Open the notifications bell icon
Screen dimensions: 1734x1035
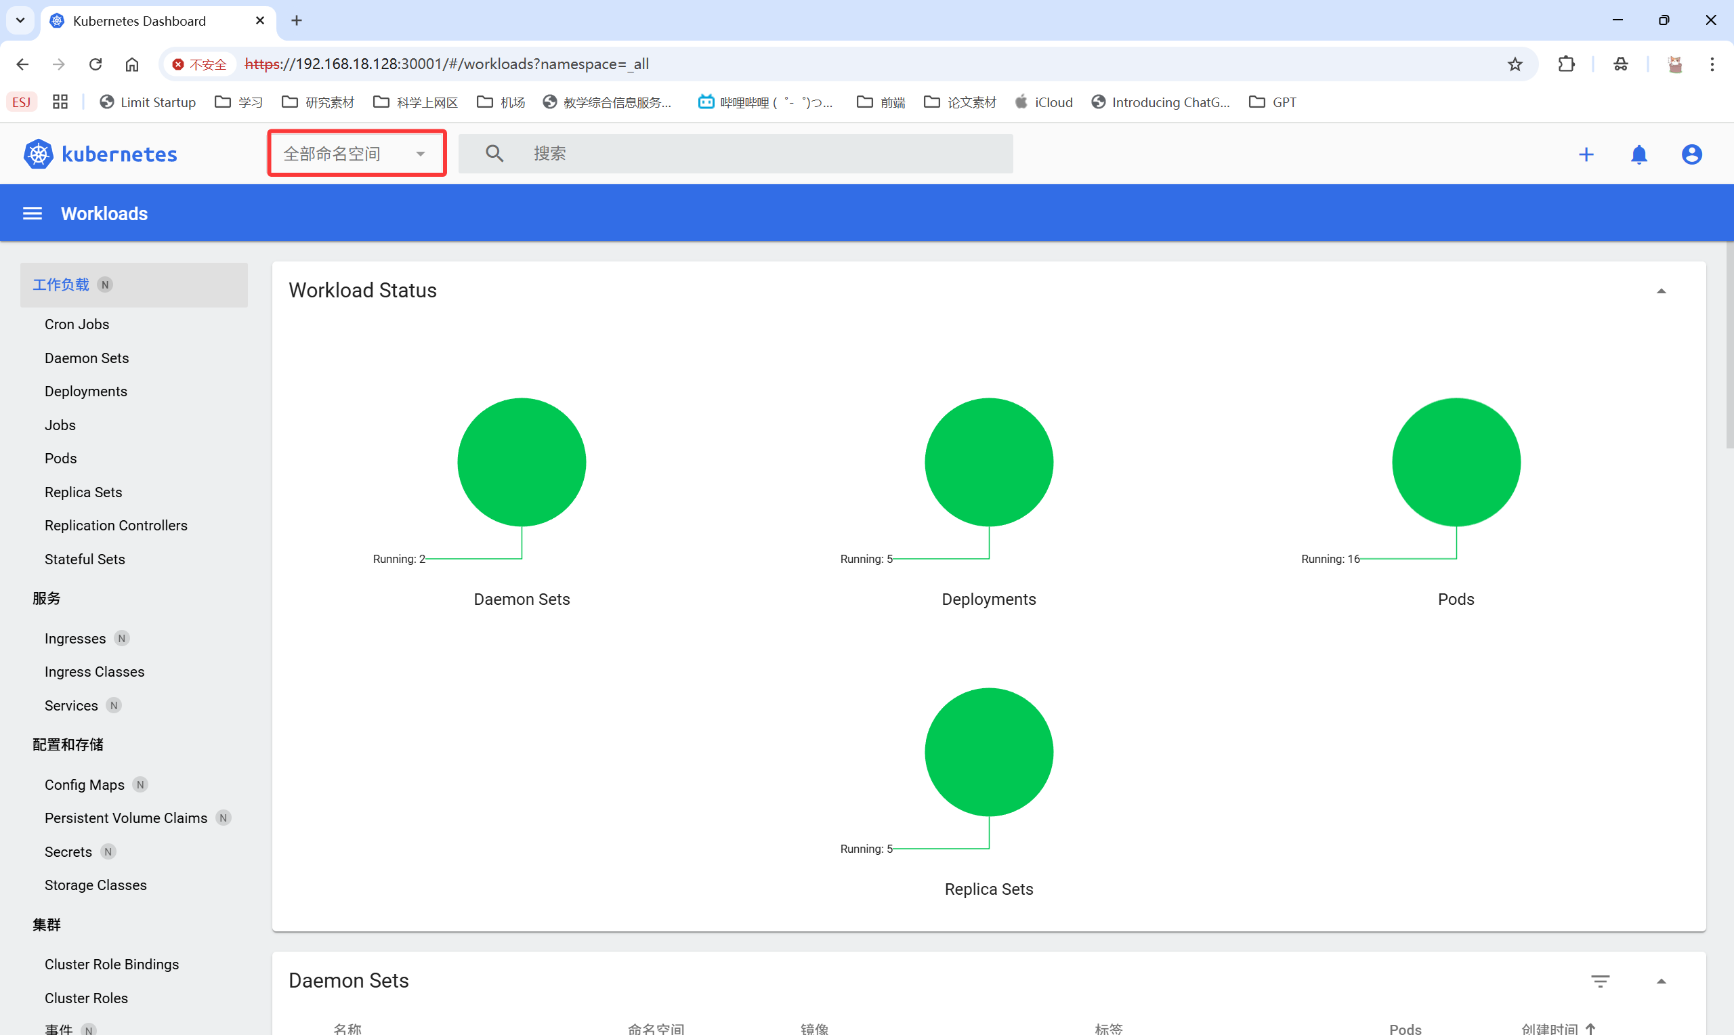tap(1638, 154)
